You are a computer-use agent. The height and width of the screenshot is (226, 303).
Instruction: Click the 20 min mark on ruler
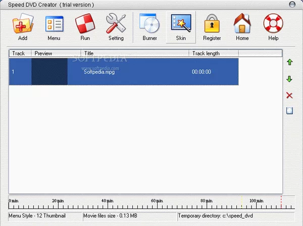coord(58,201)
